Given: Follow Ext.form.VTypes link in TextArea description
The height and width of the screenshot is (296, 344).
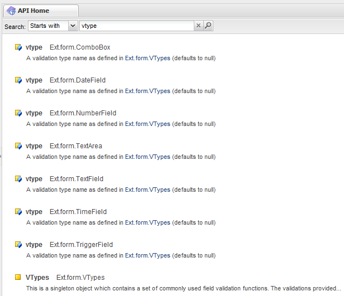Looking at the screenshot, I should (147, 157).
